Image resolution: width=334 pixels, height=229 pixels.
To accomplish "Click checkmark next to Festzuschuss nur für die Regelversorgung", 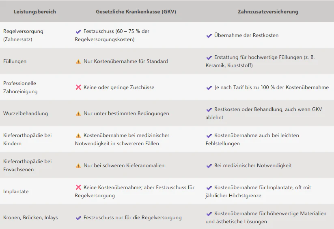I will pos(78,218).
